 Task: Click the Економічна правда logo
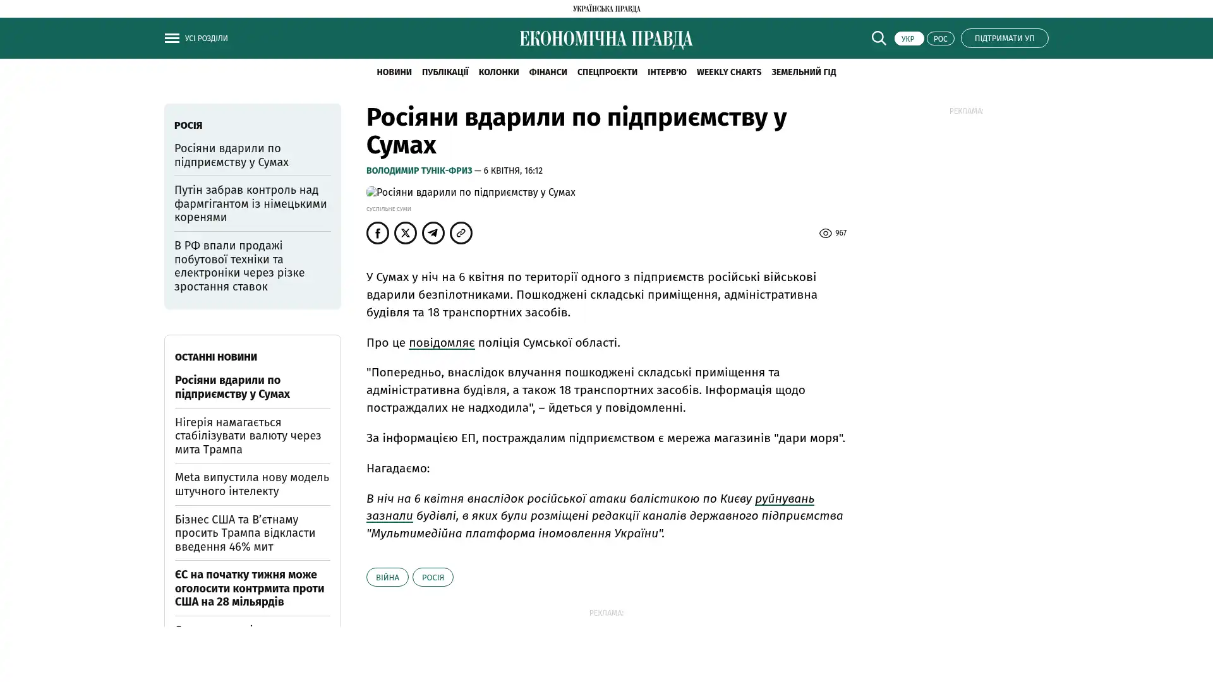(606, 39)
